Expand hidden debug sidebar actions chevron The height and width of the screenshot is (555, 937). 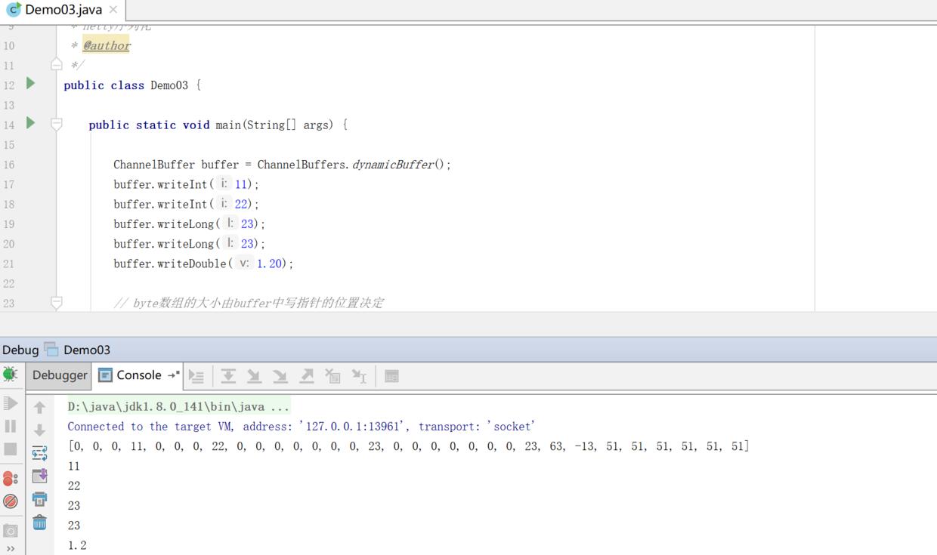(10, 549)
